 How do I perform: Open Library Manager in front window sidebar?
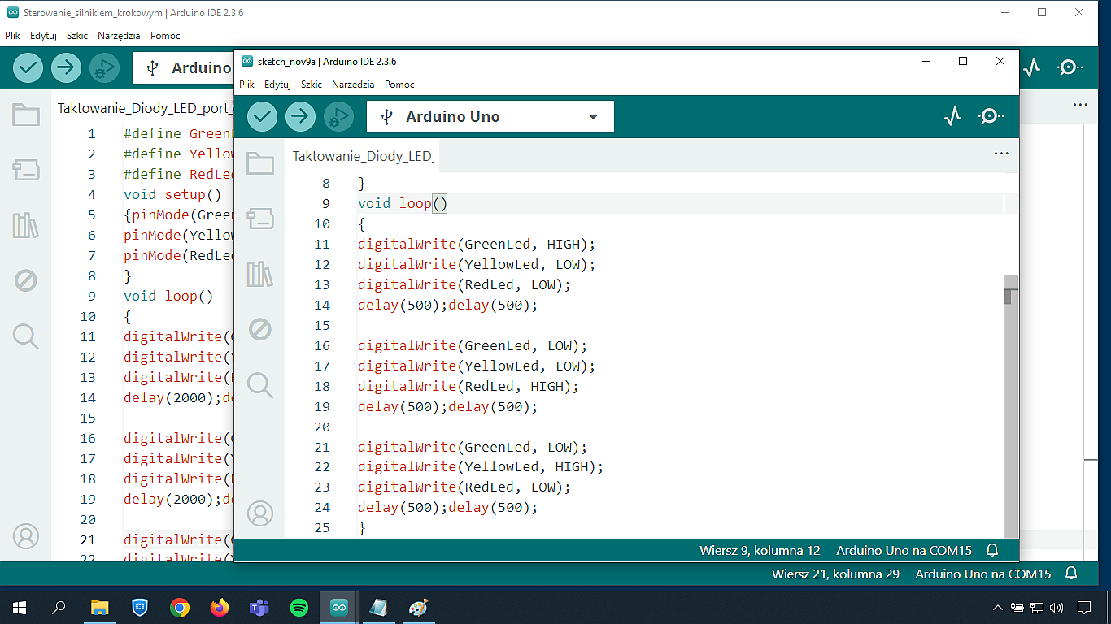pos(260,274)
